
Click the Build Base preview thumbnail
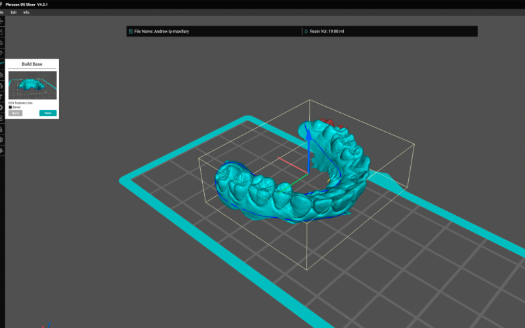(32, 85)
